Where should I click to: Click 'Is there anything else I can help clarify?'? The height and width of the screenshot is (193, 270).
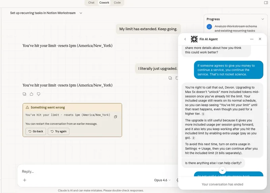[213, 163]
